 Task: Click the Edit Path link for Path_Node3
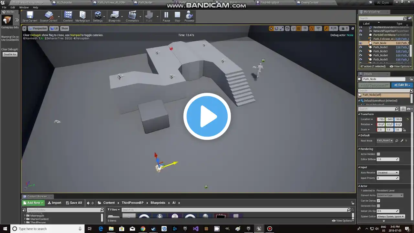point(402,51)
